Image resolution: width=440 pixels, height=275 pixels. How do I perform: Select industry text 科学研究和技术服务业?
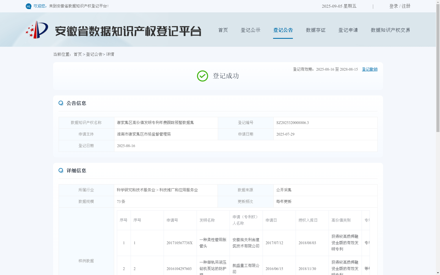coord(136,190)
